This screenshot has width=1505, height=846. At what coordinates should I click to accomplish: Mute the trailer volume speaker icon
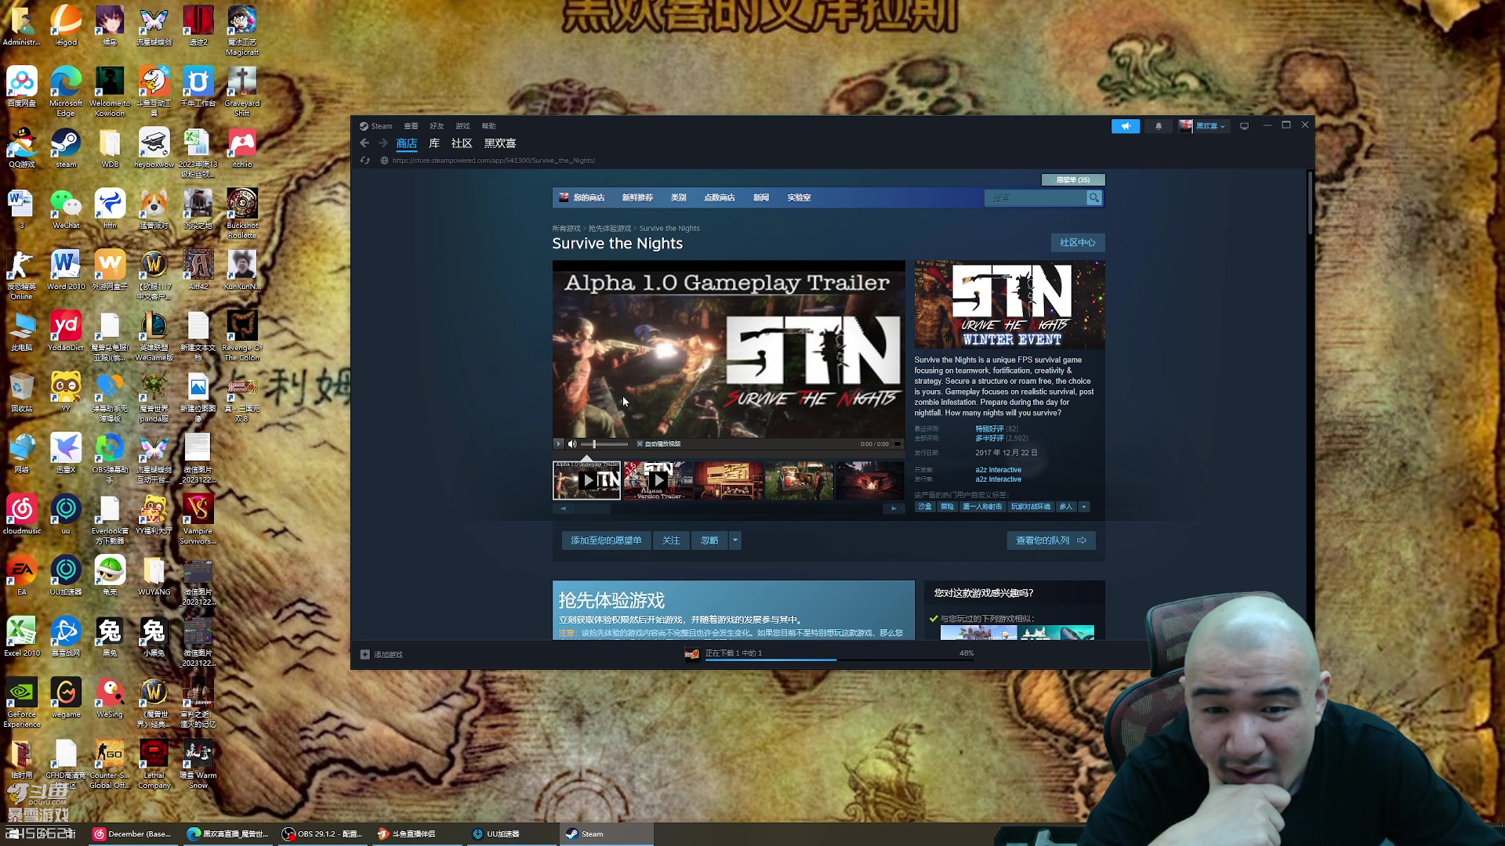[x=572, y=444]
